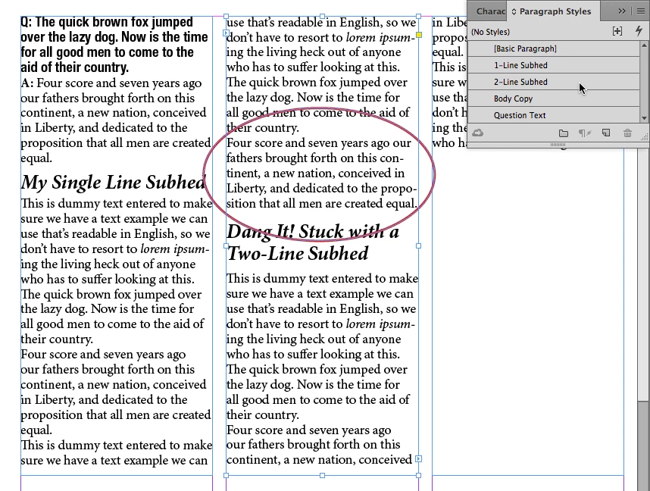Click the '(No Styles)' label
Screen dimensions: 650x491
click(490, 32)
